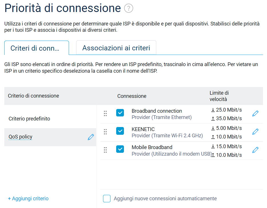Edit the QoS policy name pencil
This screenshot has height=208, width=267.
91,137
